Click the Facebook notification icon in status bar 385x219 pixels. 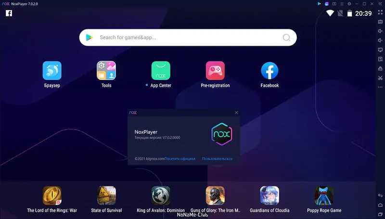coord(9,13)
